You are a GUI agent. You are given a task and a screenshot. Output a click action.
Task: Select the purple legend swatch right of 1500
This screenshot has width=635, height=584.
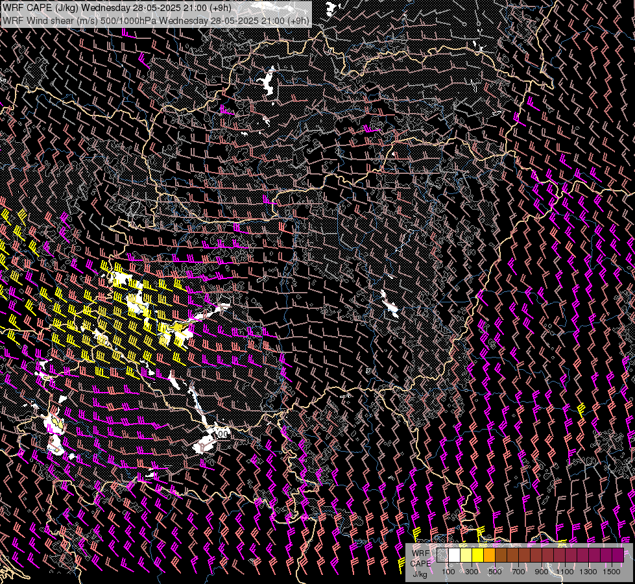click(x=618, y=555)
